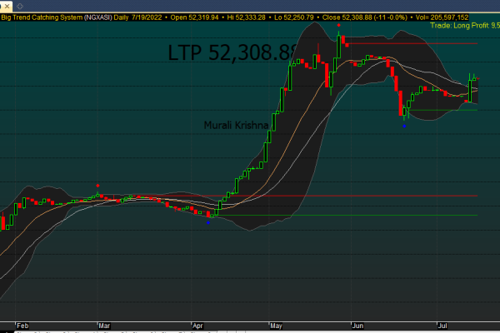Click the blue buy dot below April low

pos(207,223)
